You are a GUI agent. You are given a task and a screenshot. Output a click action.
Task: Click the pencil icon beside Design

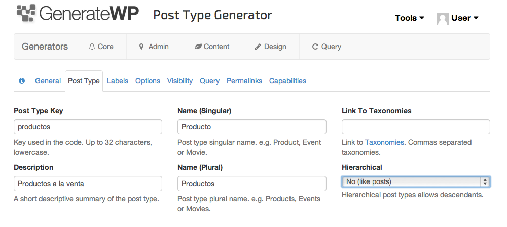[258, 47]
